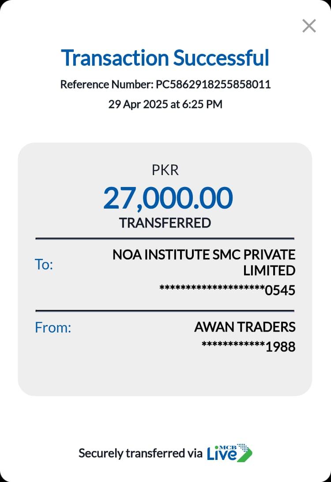
Task: Select the sender name AWAN TRADERS
Action: 244,327
